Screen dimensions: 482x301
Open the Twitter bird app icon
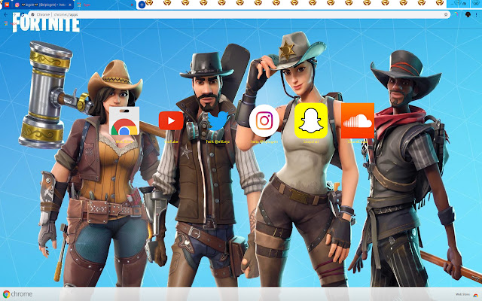[218, 121]
